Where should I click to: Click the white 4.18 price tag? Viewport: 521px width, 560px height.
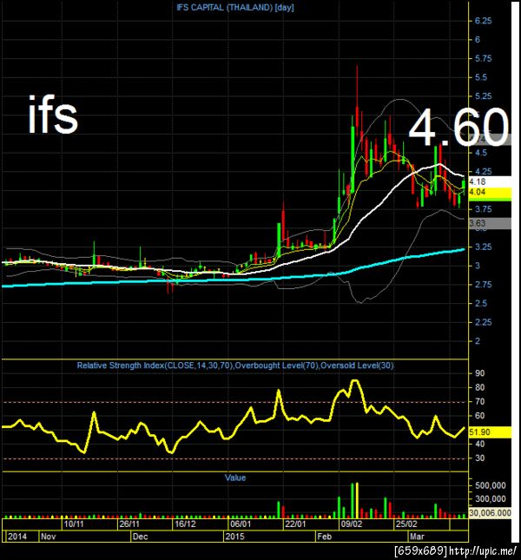click(490, 181)
